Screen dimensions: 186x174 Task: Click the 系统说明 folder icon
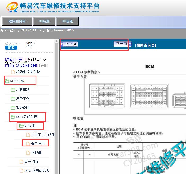pyautogui.click(x=13, y=108)
